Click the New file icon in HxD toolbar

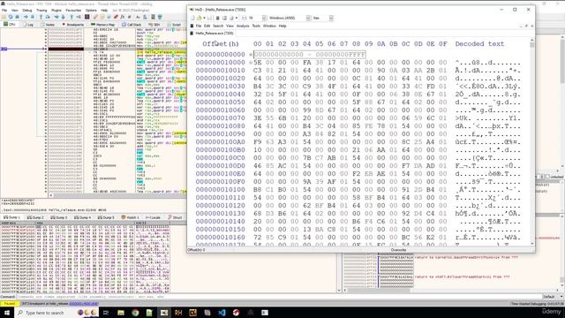coord(192,18)
